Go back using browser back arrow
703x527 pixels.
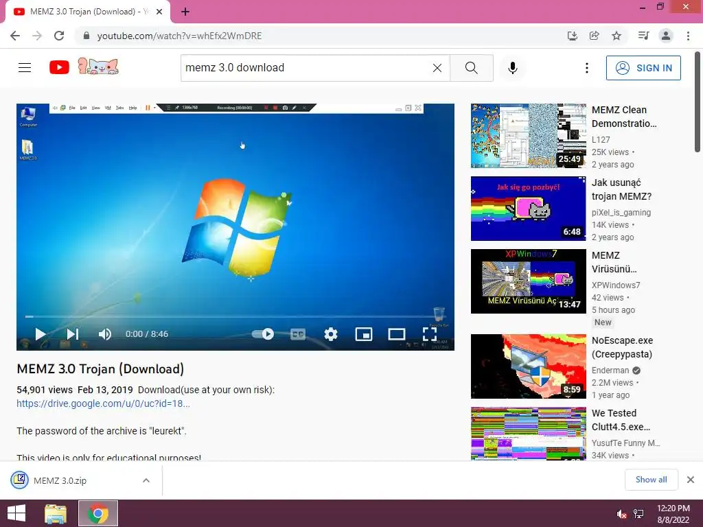[x=15, y=36]
